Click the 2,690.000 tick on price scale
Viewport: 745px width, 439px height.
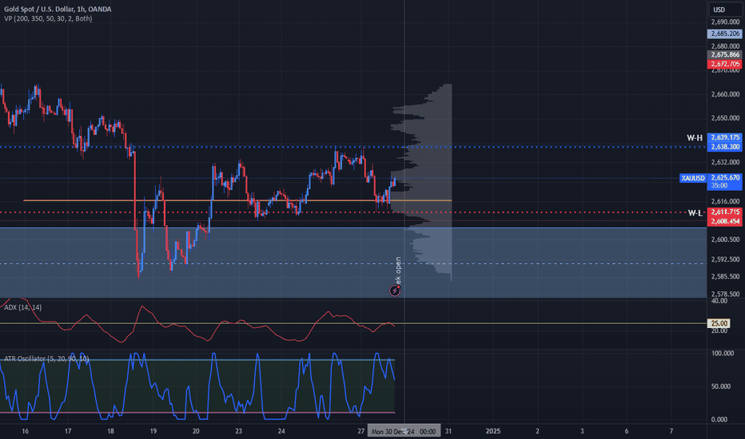[725, 22]
